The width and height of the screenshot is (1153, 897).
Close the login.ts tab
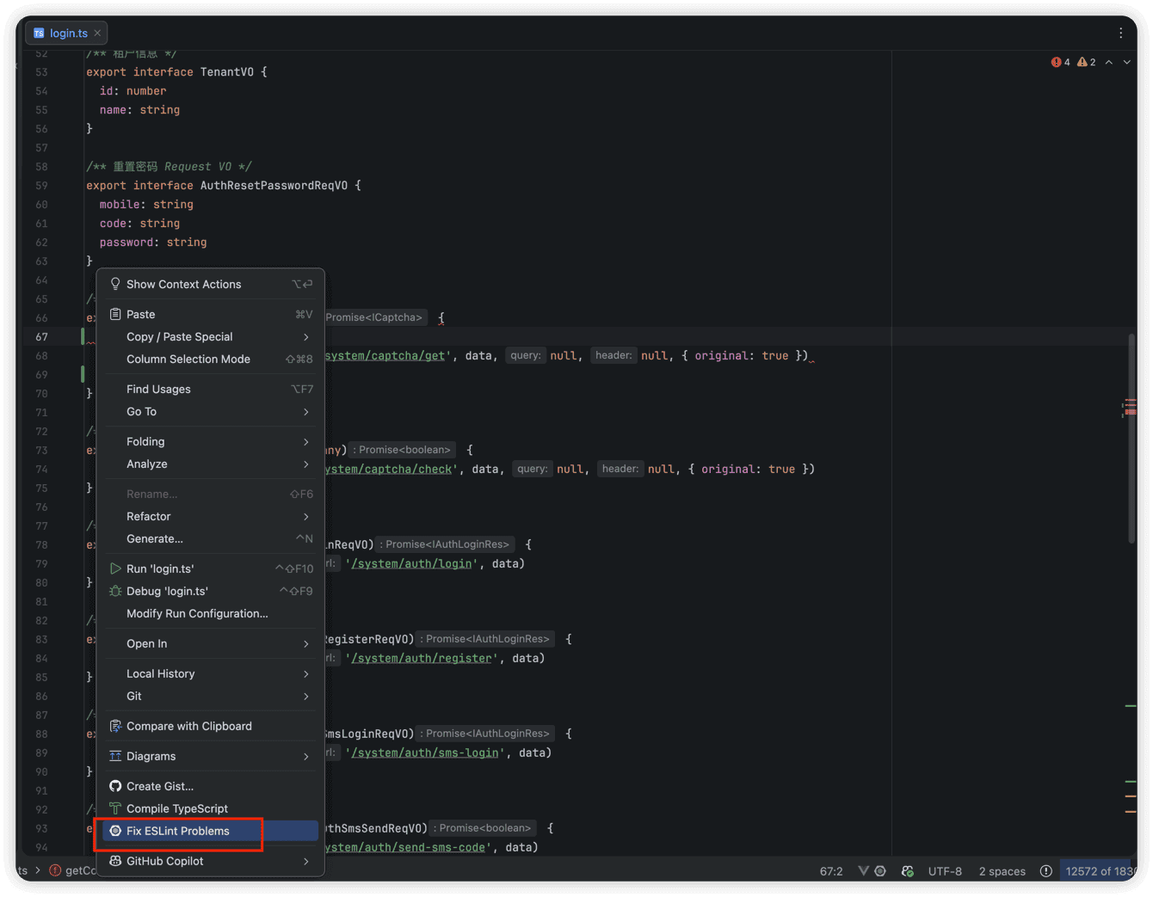(97, 33)
